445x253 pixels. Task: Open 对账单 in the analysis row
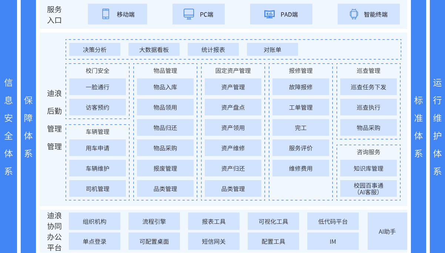pos(272,50)
